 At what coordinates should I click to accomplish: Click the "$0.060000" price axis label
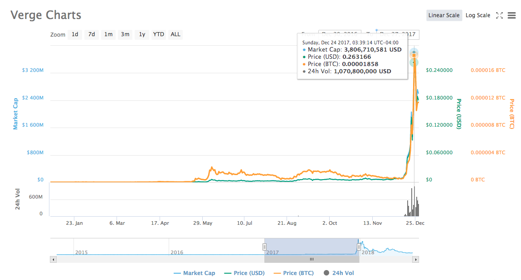coord(439,152)
